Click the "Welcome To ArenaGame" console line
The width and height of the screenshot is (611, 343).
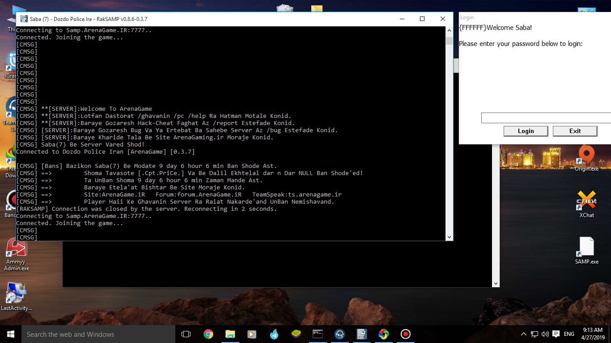coord(84,109)
